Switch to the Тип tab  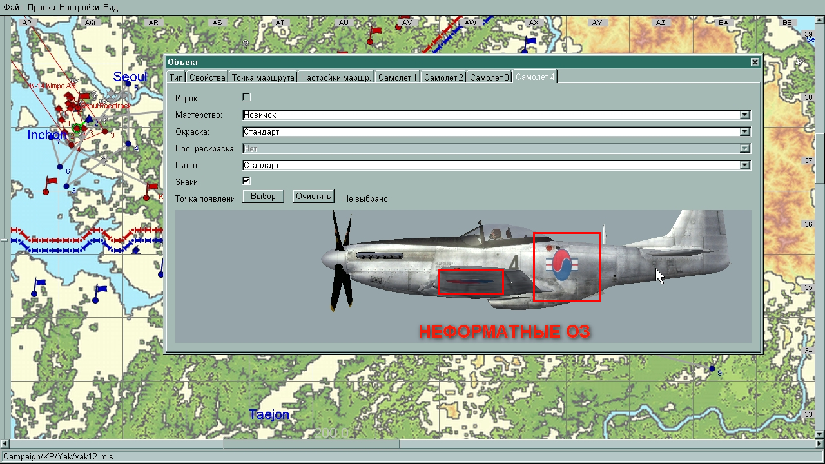177,77
